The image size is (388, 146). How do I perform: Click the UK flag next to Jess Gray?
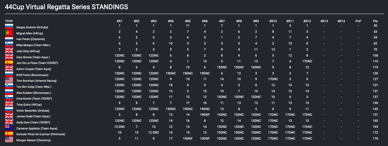[x=9, y=51]
